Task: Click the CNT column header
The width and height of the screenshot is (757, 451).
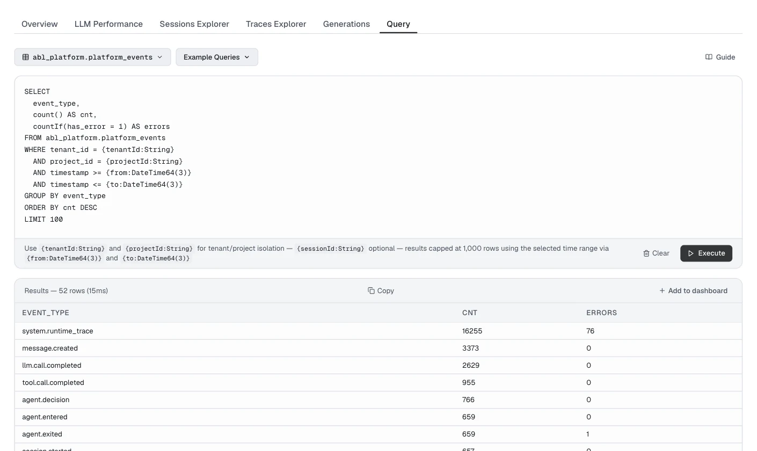Action: (x=470, y=312)
